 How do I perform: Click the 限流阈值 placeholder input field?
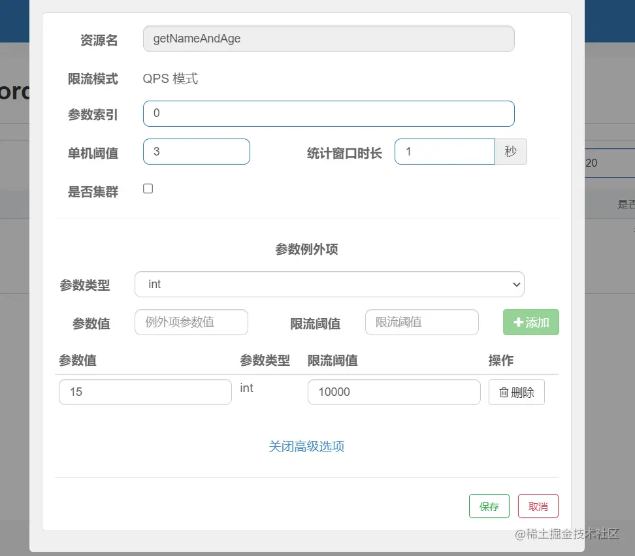tap(421, 322)
